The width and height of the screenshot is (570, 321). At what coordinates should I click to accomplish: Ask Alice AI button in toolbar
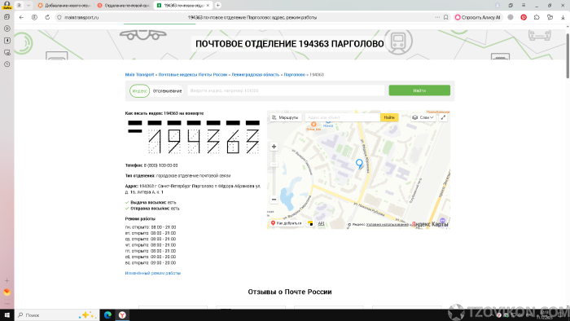(x=478, y=17)
